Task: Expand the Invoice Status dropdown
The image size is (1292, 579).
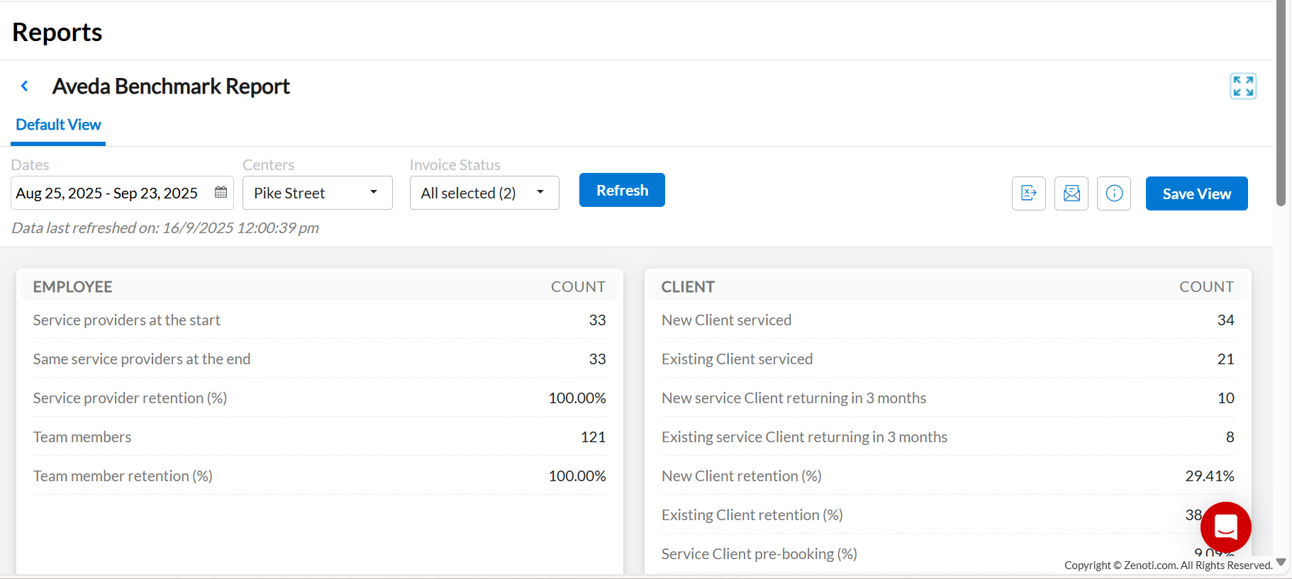Action: tap(484, 193)
